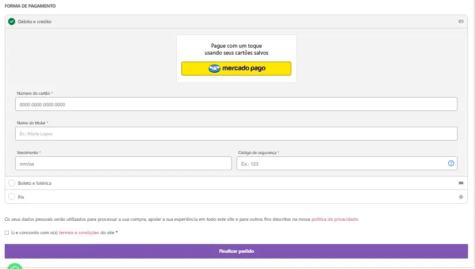Click the 'Débito e crédito' header label
475x269 pixels.
34,21
